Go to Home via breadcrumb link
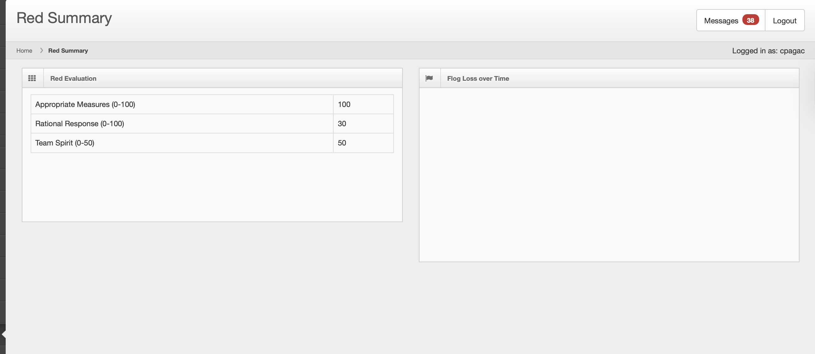Screen dimensions: 815x354 pyautogui.click(x=24, y=50)
